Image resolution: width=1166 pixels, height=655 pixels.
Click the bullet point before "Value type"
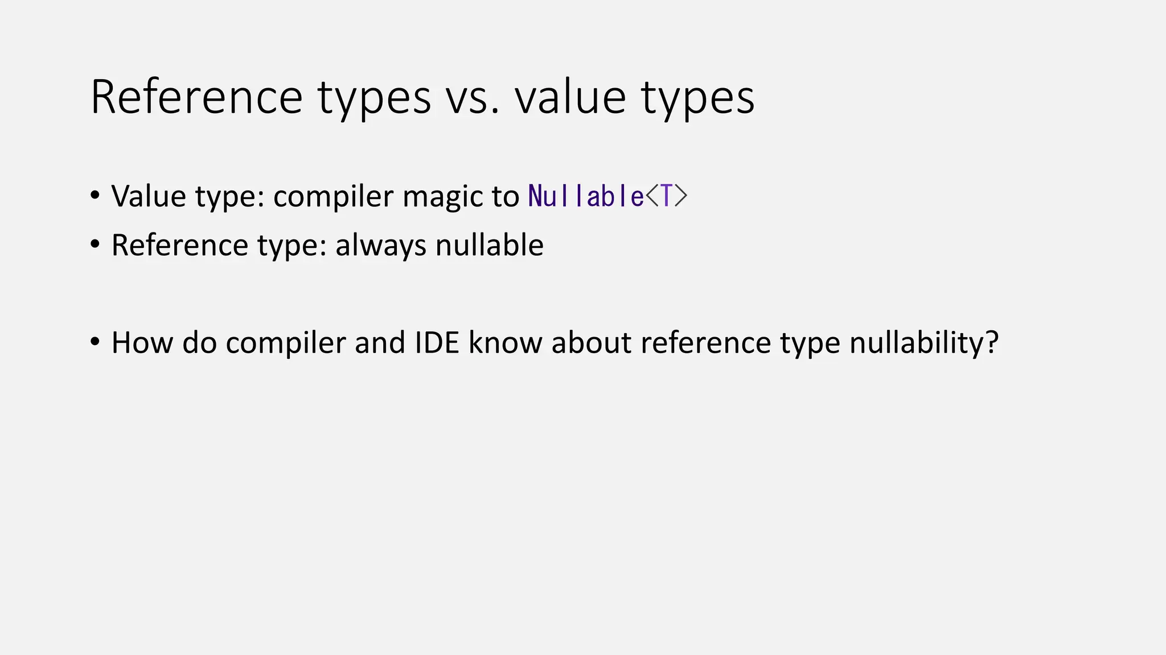coord(95,196)
